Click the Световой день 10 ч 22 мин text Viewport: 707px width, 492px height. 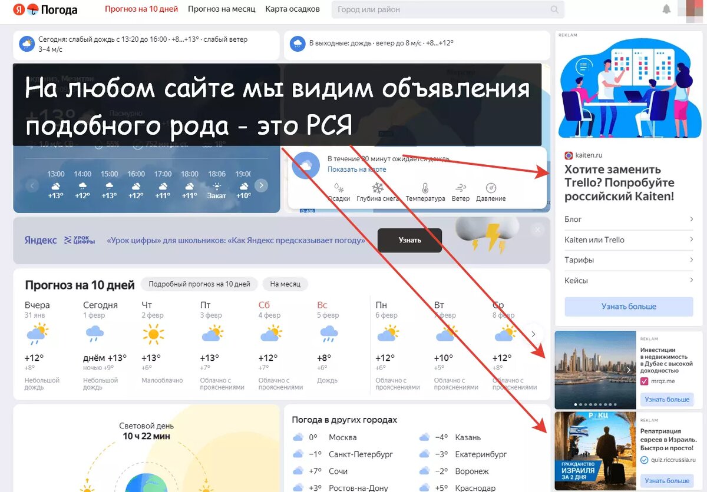point(146,431)
